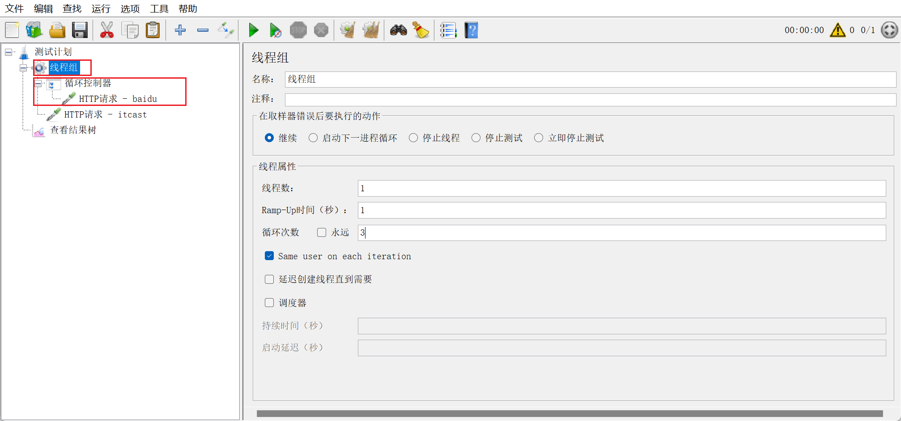901x421 pixels.
Task: Collapse all nodes with minus icon
Action: point(203,30)
